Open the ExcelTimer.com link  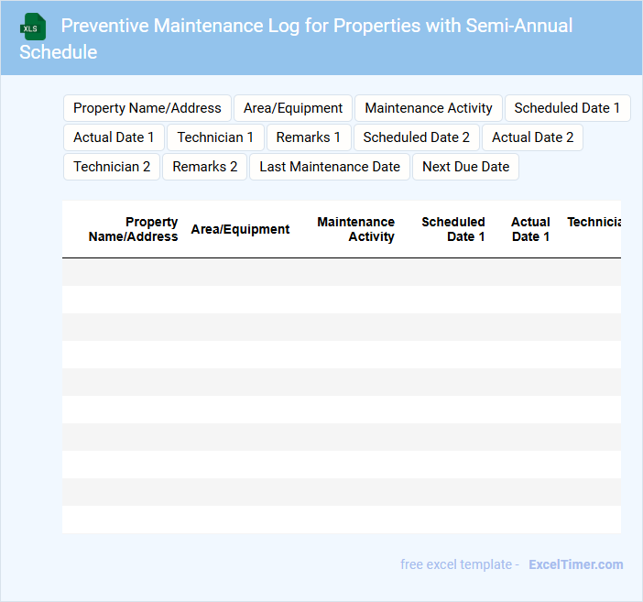[x=575, y=564]
